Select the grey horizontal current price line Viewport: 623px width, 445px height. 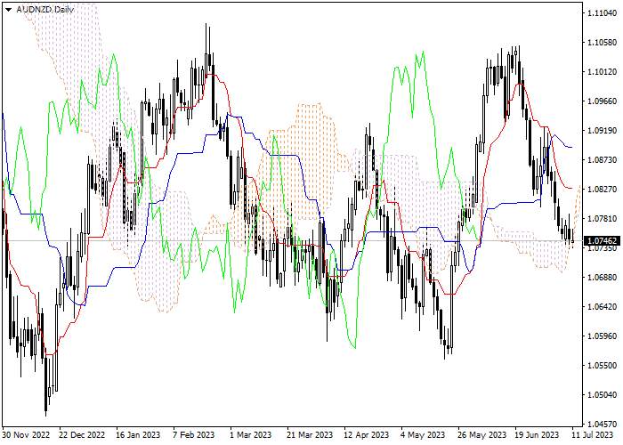pyautogui.click(x=292, y=240)
